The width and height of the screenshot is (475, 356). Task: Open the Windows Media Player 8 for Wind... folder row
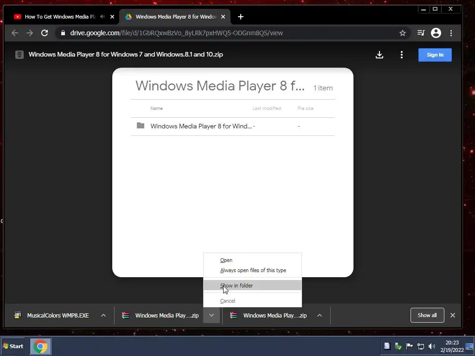[x=233, y=126]
